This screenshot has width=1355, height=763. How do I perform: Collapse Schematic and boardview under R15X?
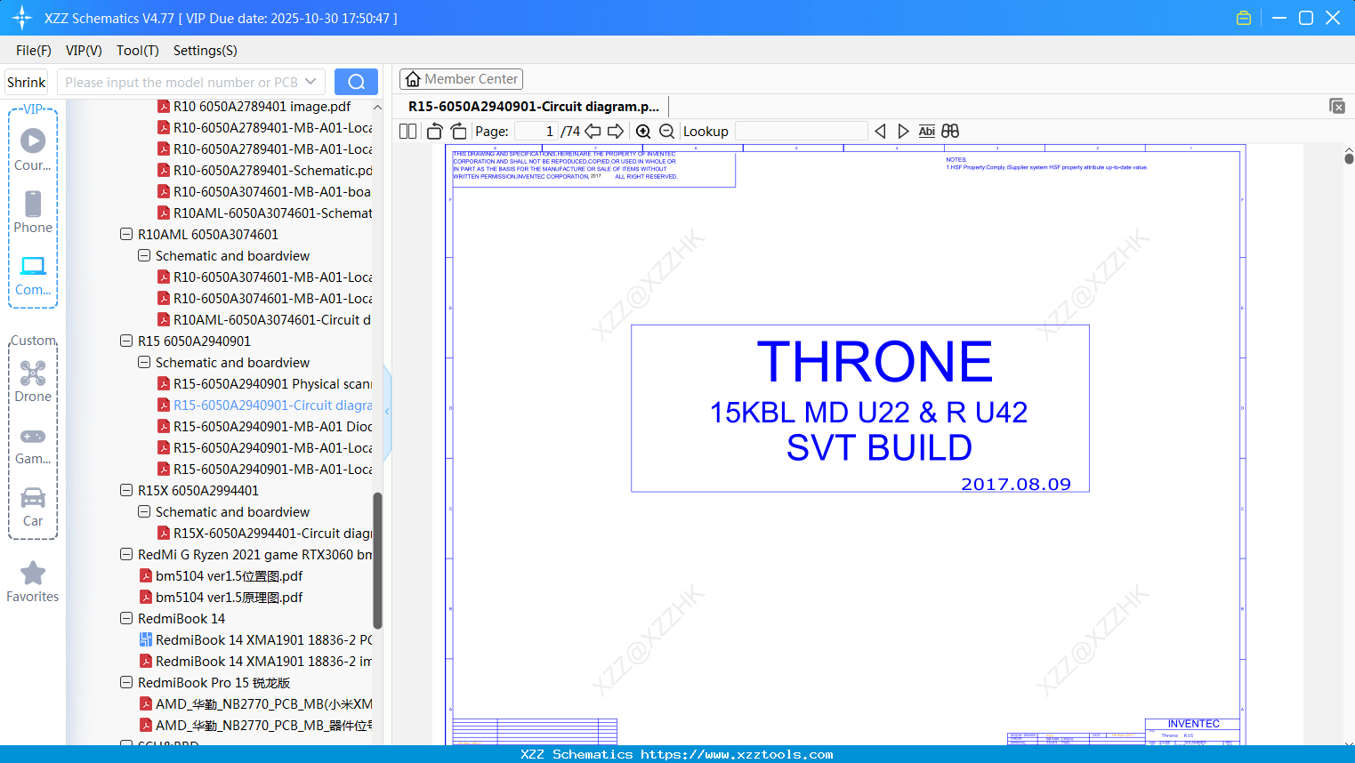pos(144,512)
